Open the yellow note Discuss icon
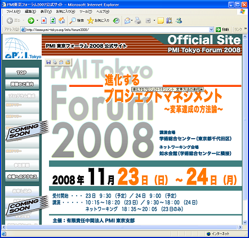 coord(161,20)
